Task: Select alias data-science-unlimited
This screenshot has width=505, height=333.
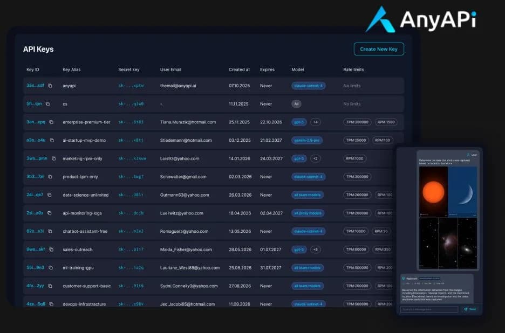Action: point(86,195)
